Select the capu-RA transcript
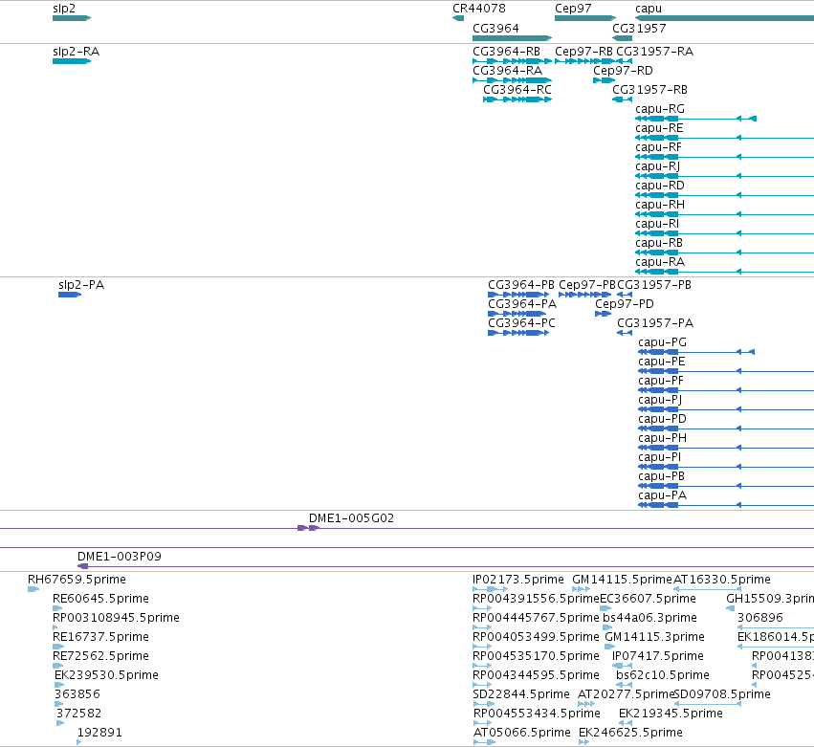Screen dimensions: 814x747 pyautogui.click(x=724, y=272)
